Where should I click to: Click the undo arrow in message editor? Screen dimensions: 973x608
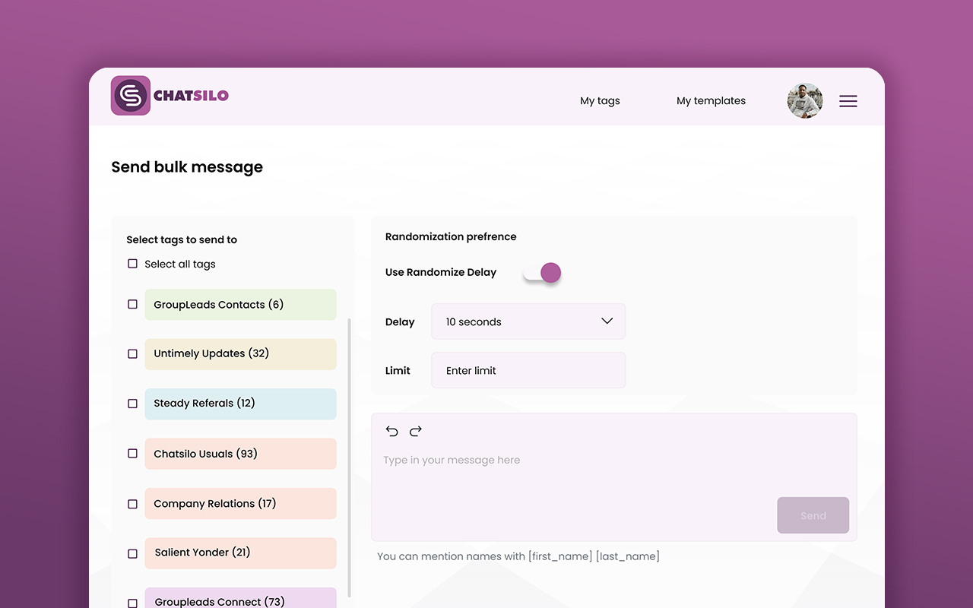(x=392, y=432)
